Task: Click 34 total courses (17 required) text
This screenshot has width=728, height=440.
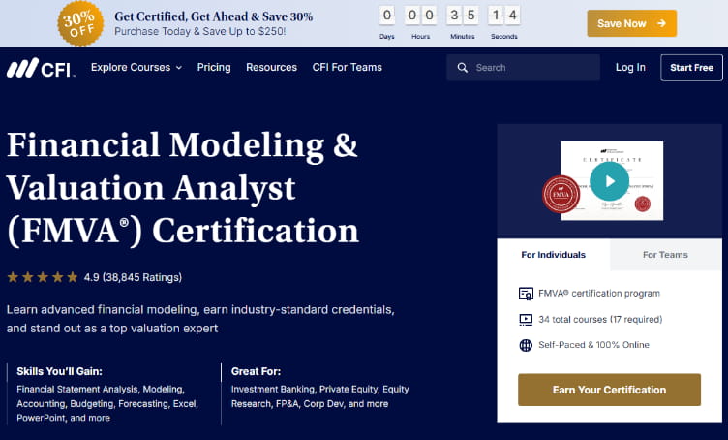Action: [x=600, y=320]
